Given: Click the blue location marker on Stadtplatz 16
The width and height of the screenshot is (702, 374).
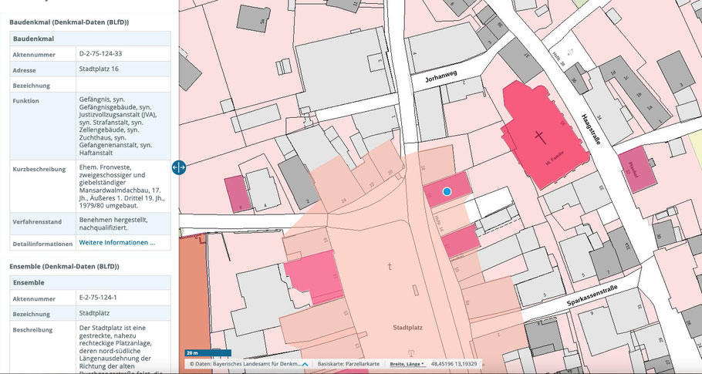Looking at the screenshot, I should [x=447, y=190].
